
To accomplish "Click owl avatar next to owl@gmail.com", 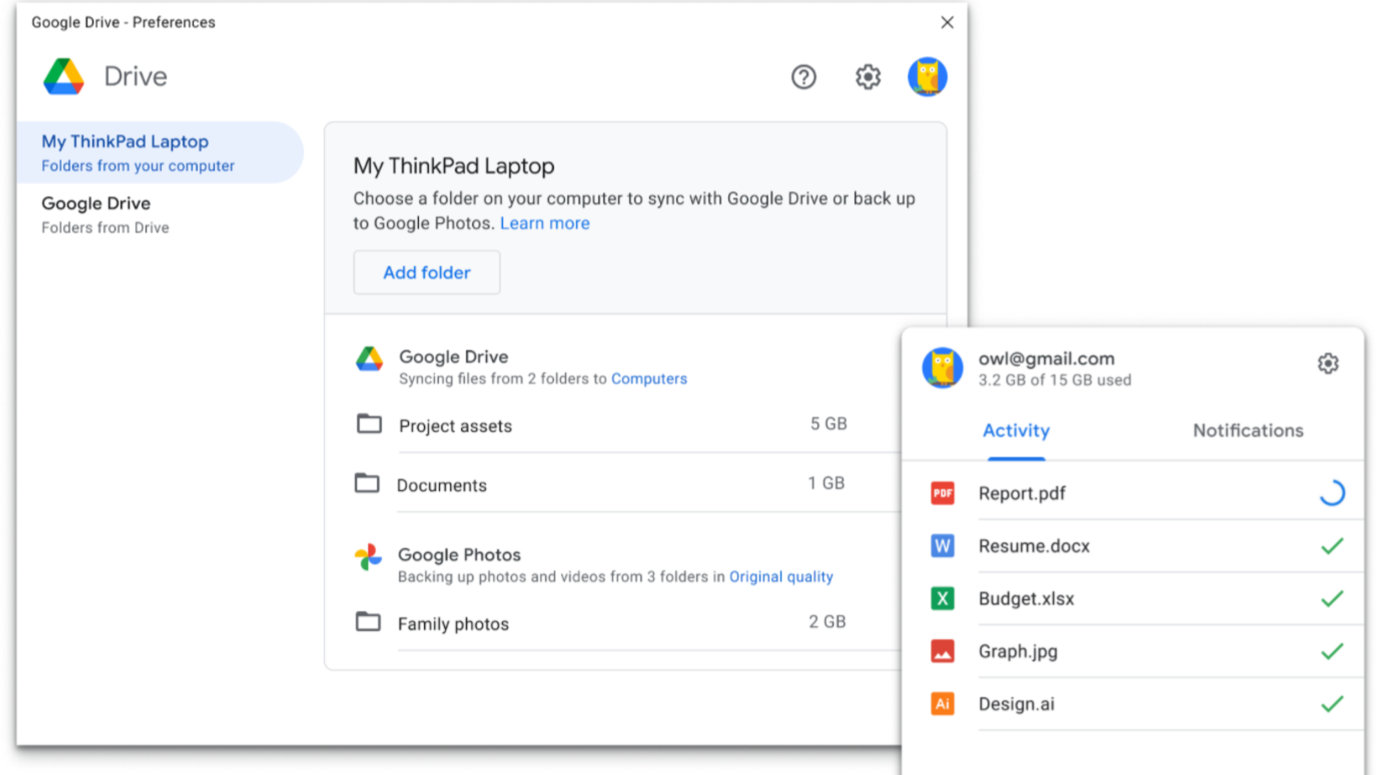I will click(943, 368).
